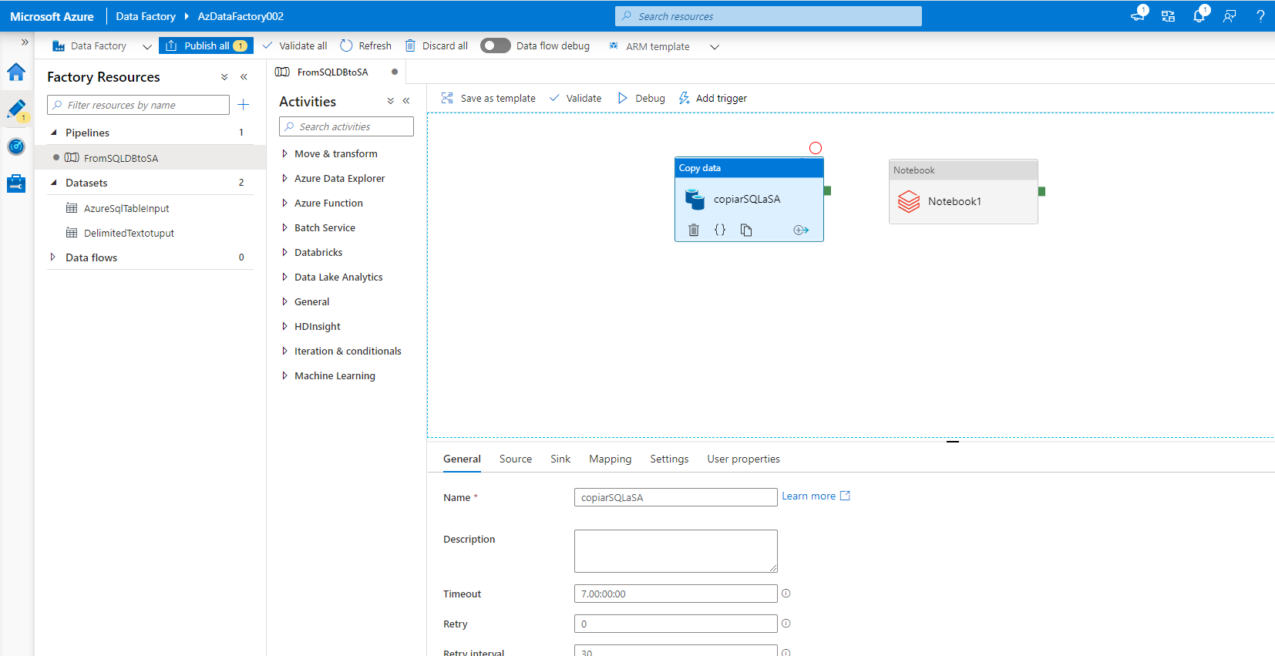
Task: Click the red validation circle above Copy data
Action: pyautogui.click(x=816, y=148)
